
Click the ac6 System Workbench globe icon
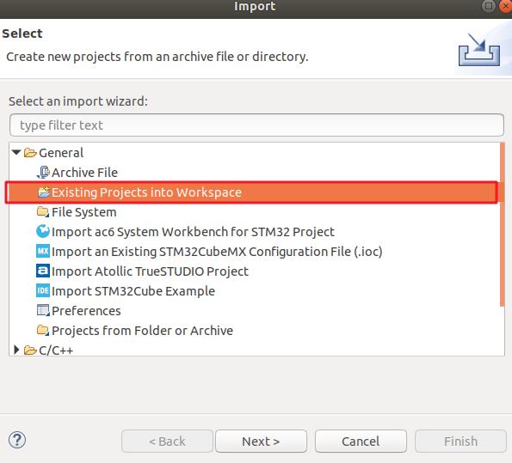pyautogui.click(x=43, y=232)
